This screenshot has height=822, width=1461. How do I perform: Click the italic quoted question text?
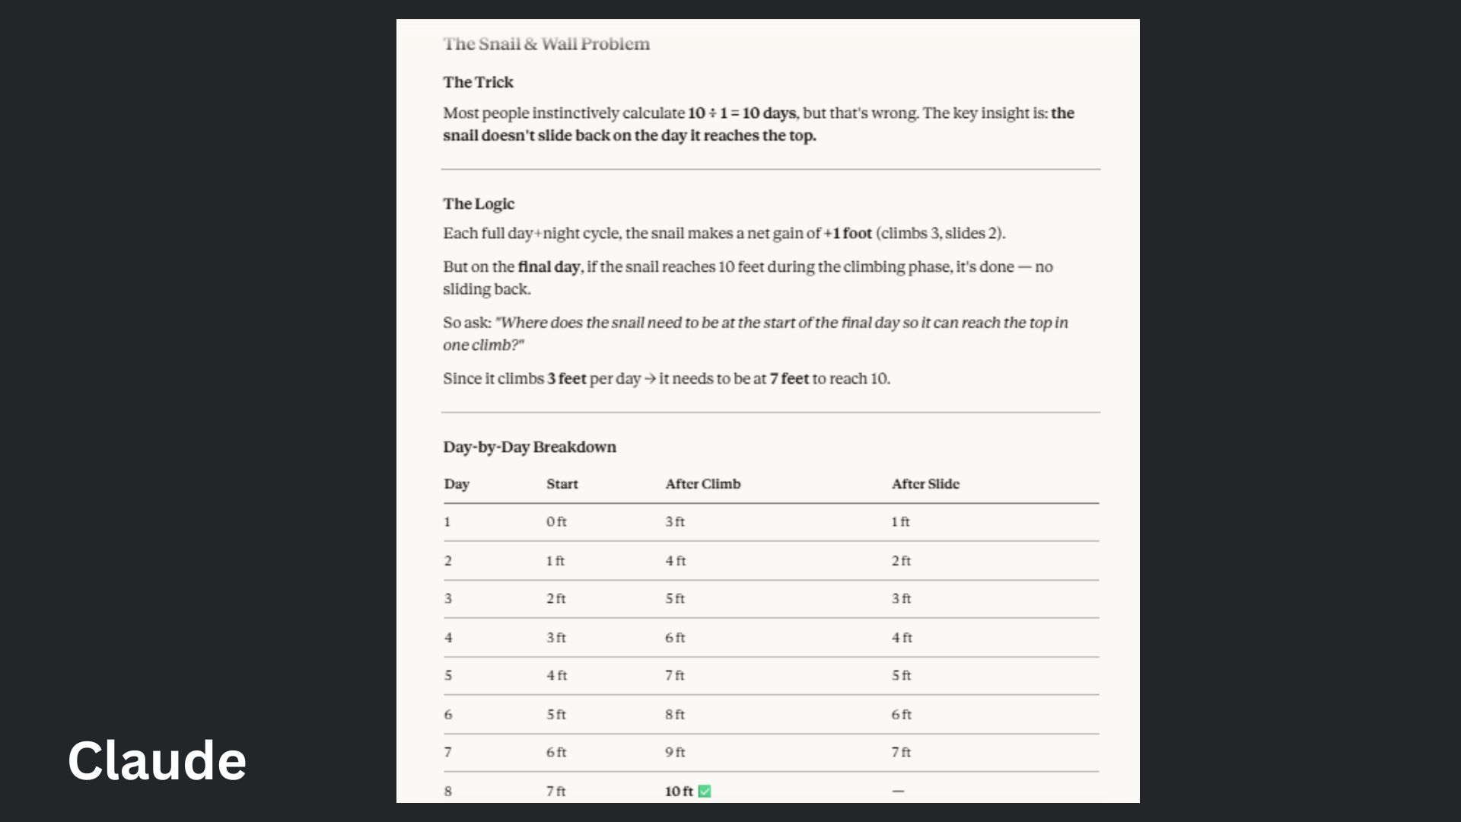tap(781, 323)
